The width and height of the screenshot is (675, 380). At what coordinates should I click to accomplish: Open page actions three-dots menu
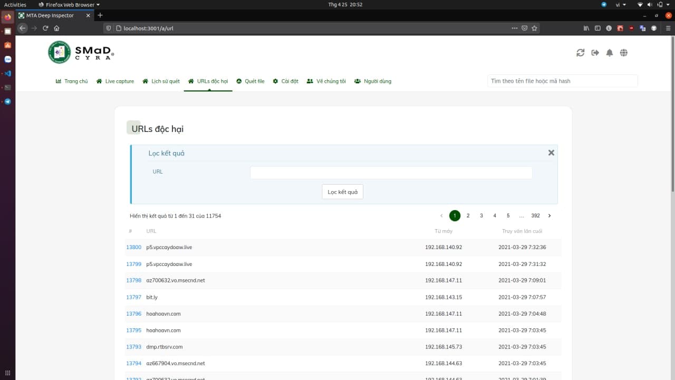tap(515, 28)
